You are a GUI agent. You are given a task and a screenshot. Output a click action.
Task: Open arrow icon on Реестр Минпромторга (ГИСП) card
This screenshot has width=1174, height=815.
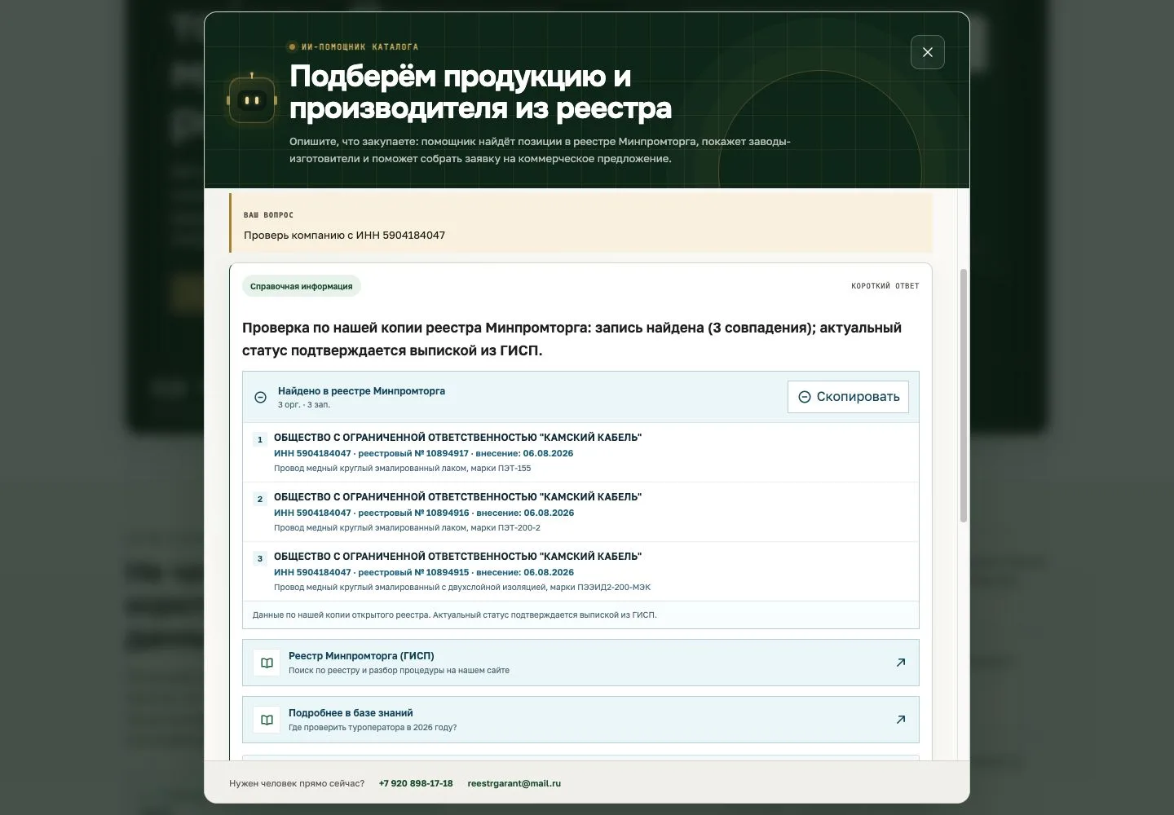coord(901,663)
